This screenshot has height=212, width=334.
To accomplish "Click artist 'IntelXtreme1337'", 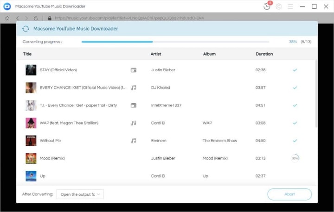I will coord(166,105).
